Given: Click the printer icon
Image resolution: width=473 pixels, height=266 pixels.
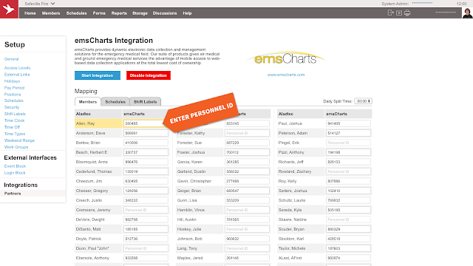Looking at the screenshot, I should click(407, 13).
